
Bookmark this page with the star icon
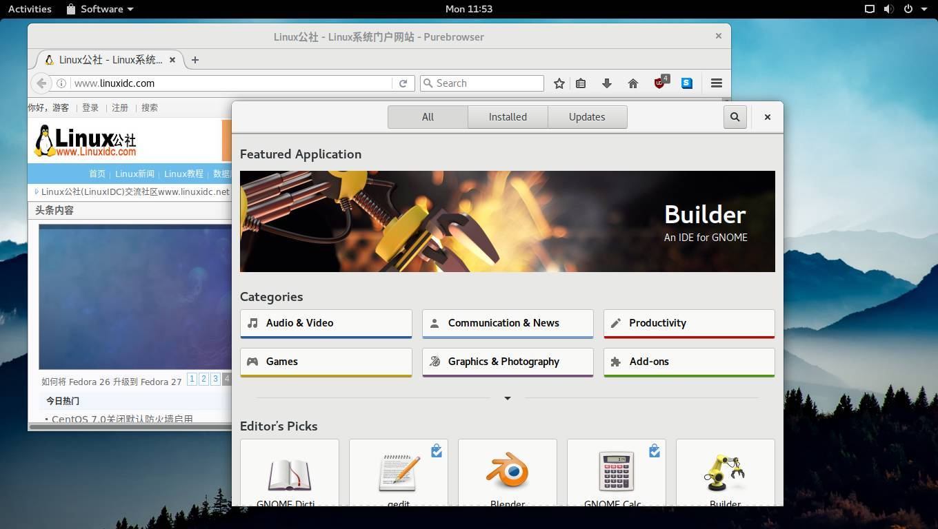pyautogui.click(x=559, y=83)
